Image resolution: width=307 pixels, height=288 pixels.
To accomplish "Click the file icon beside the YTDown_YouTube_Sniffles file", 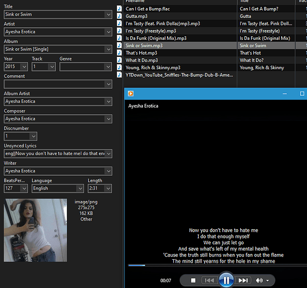I will [x=119, y=75].
